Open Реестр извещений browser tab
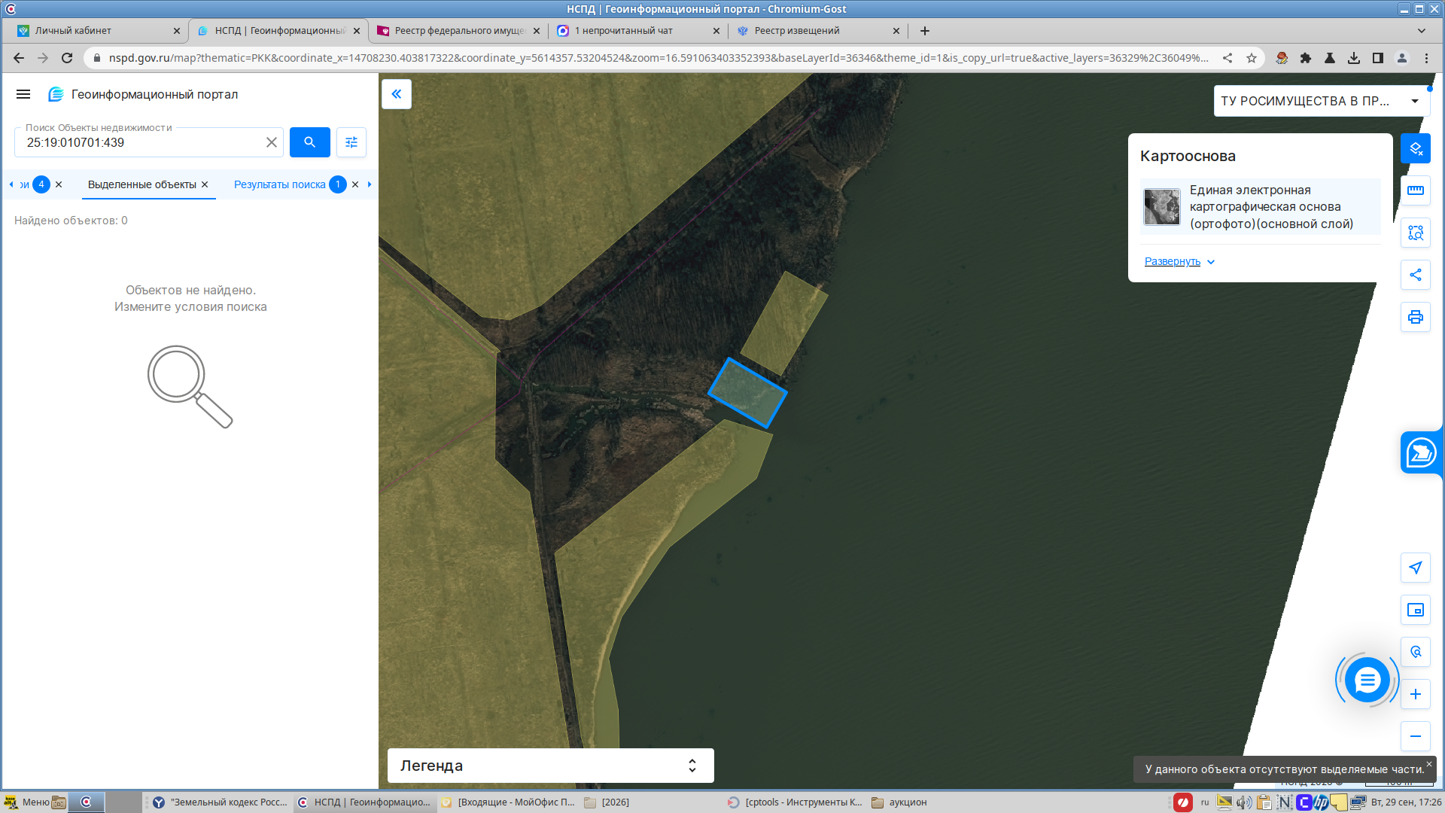This screenshot has height=813, width=1445. (x=818, y=31)
